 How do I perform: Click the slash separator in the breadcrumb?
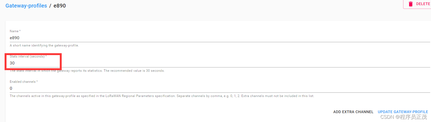coord(50,6)
